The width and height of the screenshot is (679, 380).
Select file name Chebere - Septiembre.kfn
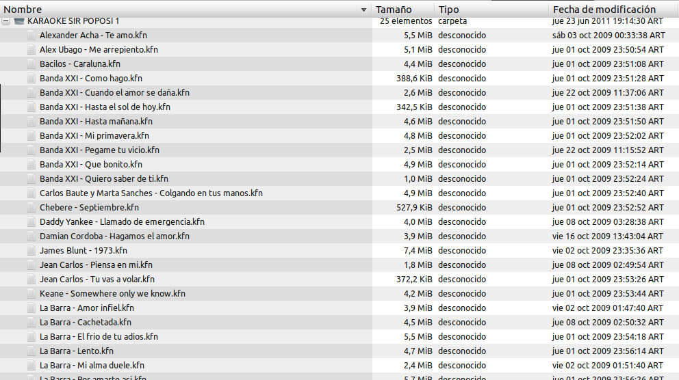pos(89,208)
